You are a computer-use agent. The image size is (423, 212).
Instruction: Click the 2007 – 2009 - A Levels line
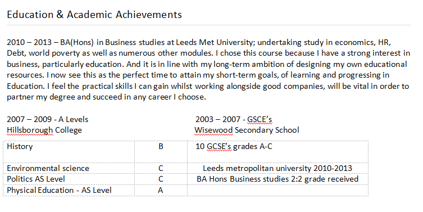pos(48,119)
